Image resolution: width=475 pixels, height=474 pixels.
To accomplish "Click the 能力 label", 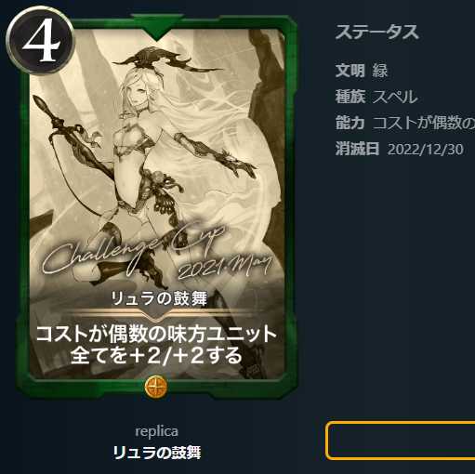I will tap(350, 123).
